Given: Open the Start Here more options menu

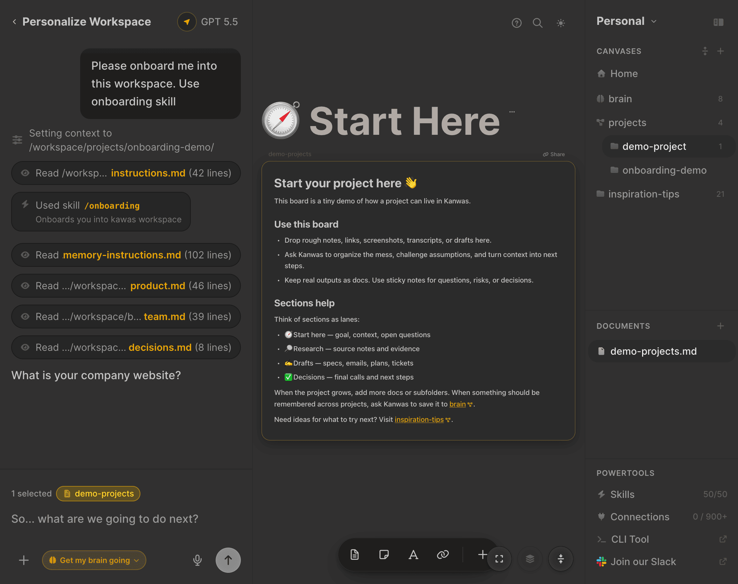Looking at the screenshot, I should [512, 112].
